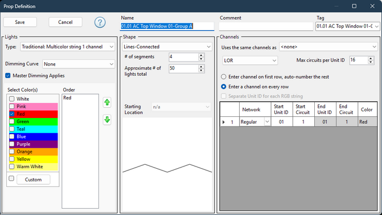Open Uses the same channels as dropdown
The width and height of the screenshot is (382, 215).
coord(328,47)
